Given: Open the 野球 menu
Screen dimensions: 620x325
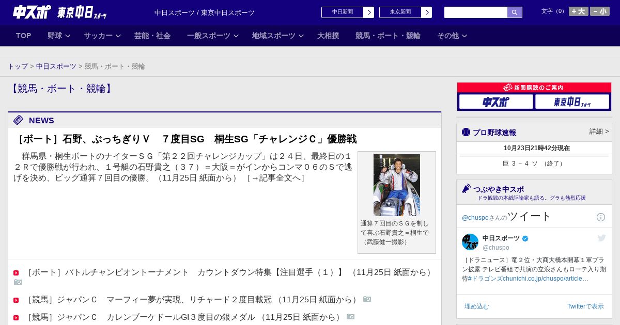Looking at the screenshot, I should click(55, 36).
